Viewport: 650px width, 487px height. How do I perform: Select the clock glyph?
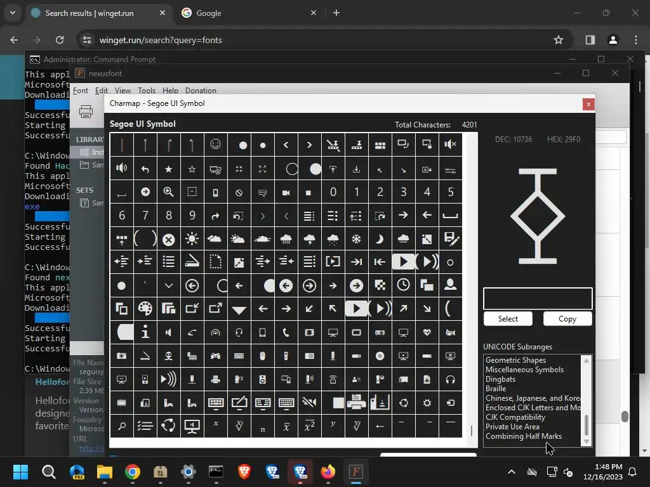(403, 285)
